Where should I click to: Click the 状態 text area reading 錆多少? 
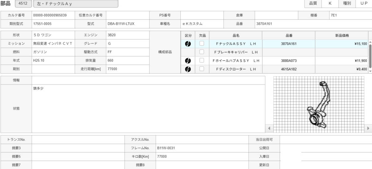[x=148, y=109]
